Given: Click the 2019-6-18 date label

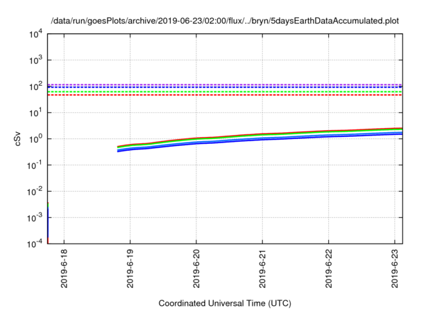Looking at the screenshot, I should click(x=65, y=268).
